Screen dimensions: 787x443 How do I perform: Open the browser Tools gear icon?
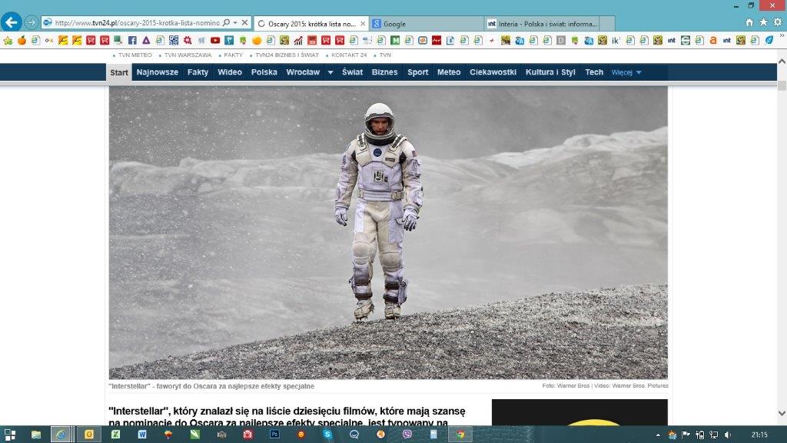tap(778, 22)
